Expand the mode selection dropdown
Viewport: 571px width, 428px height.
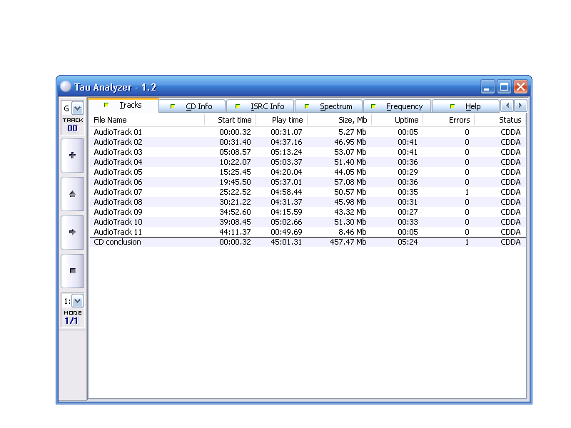[x=77, y=301]
